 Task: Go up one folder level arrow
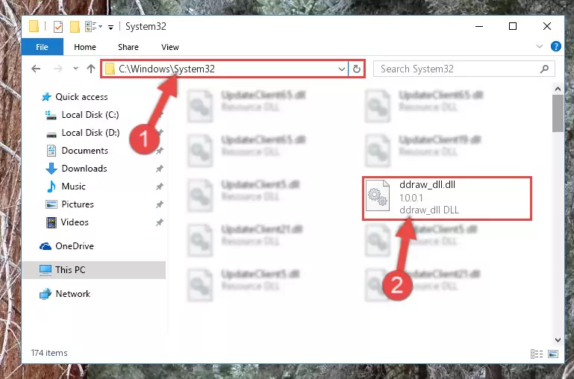91,69
